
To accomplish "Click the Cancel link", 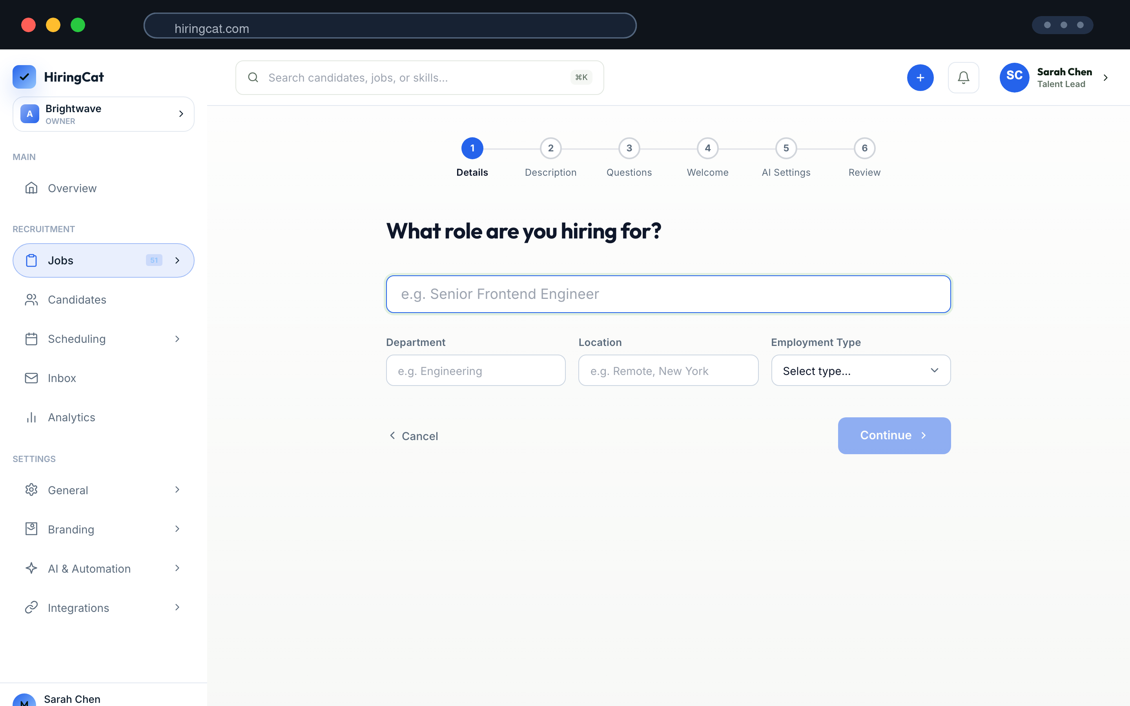I will point(414,436).
